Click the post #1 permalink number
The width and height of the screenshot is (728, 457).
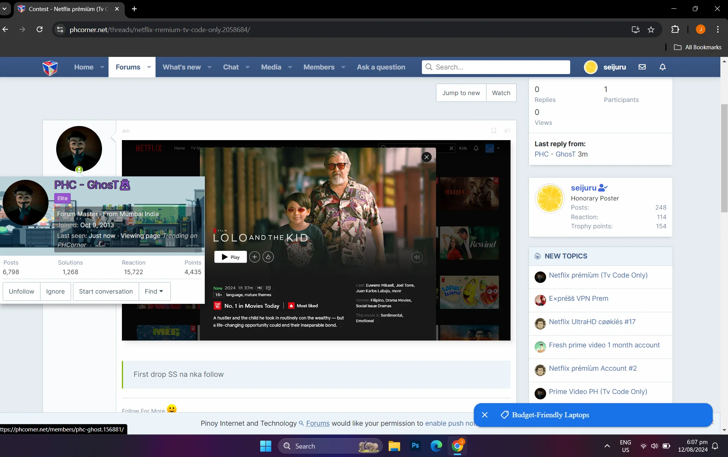(x=507, y=131)
